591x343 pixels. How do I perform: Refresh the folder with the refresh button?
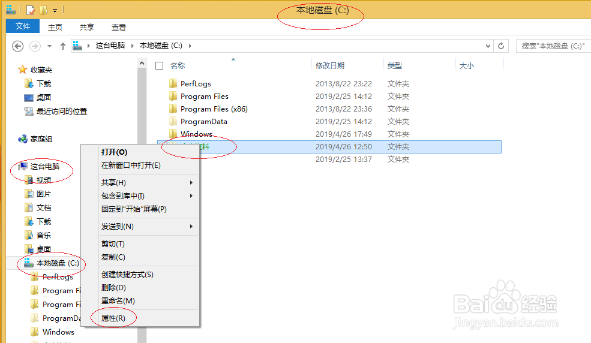tap(501, 46)
